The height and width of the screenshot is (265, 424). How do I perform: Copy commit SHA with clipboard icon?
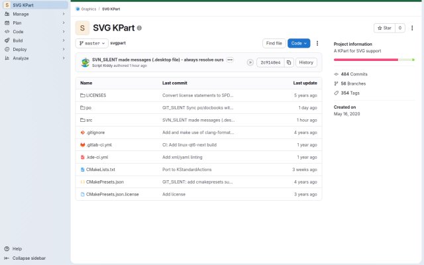click(x=289, y=62)
